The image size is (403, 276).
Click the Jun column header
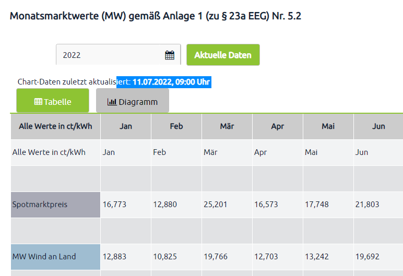coord(378,126)
